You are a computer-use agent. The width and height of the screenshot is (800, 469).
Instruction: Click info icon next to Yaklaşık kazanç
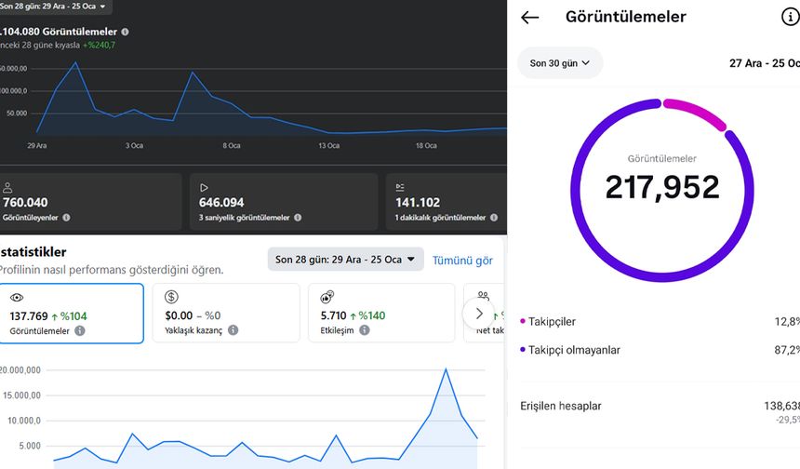pyautogui.click(x=233, y=330)
